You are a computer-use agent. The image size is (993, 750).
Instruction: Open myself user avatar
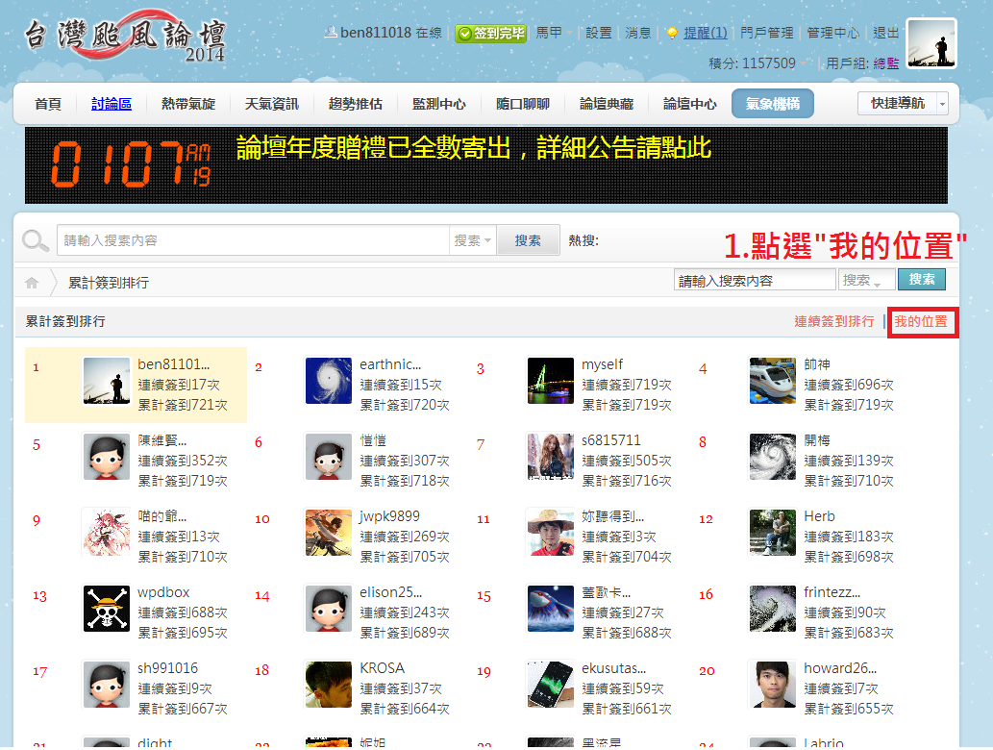(x=550, y=381)
